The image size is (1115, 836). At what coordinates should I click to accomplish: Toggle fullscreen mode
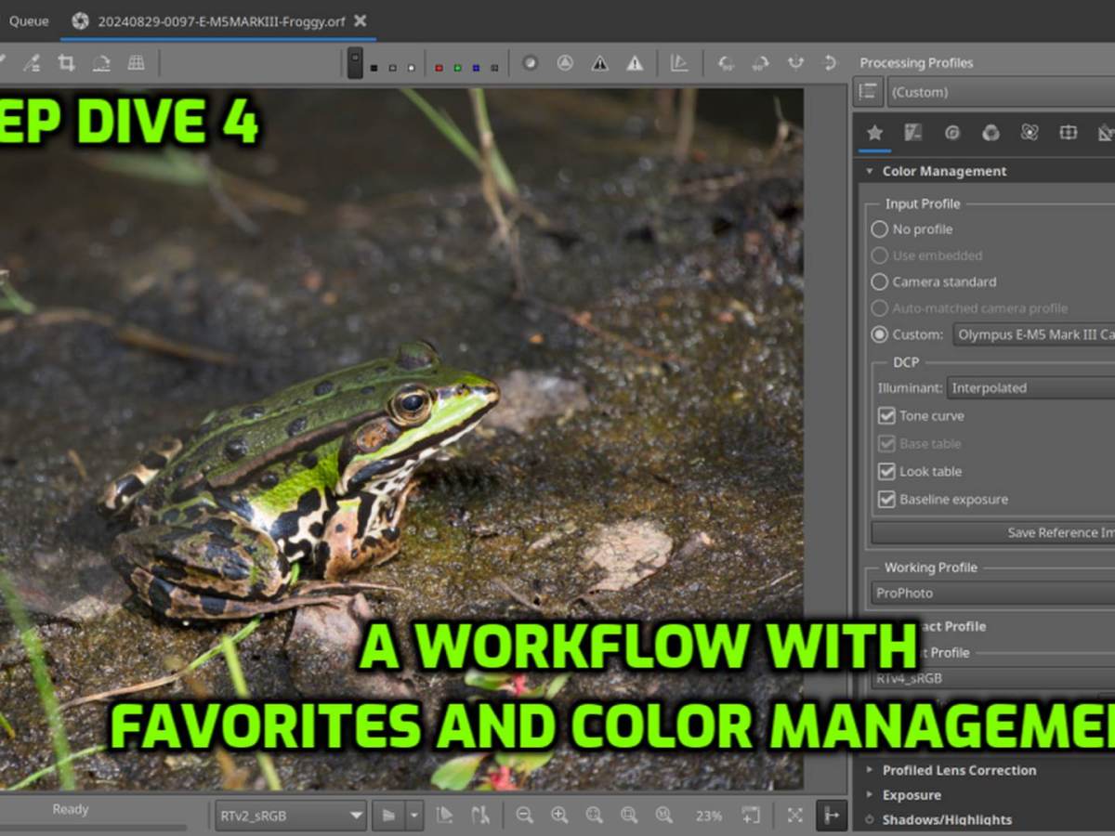795,816
